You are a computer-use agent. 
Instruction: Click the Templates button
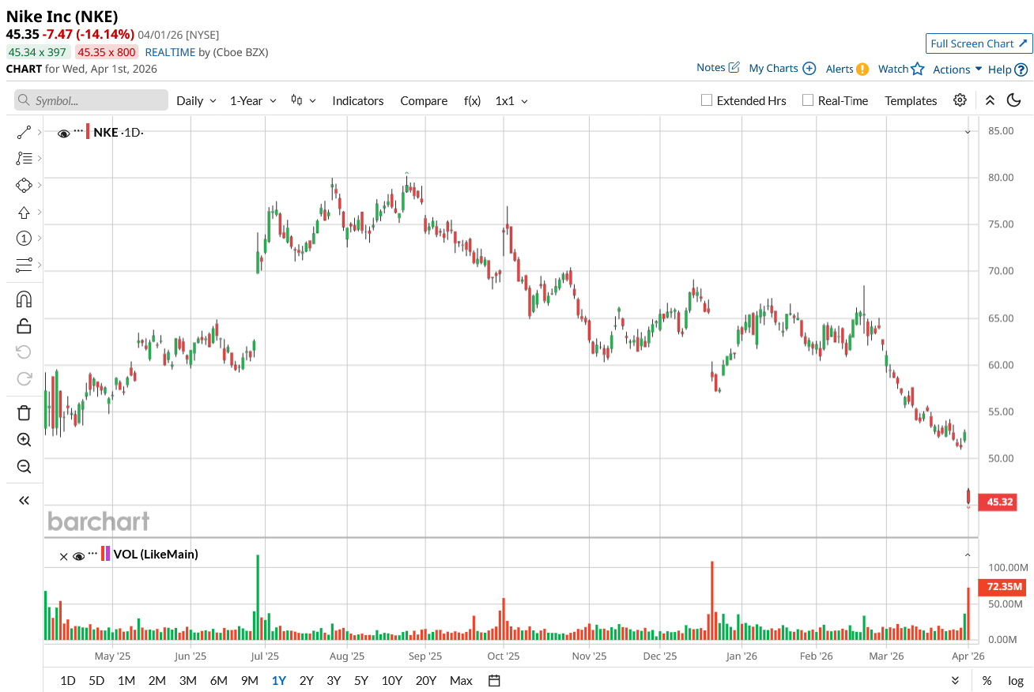pos(911,100)
